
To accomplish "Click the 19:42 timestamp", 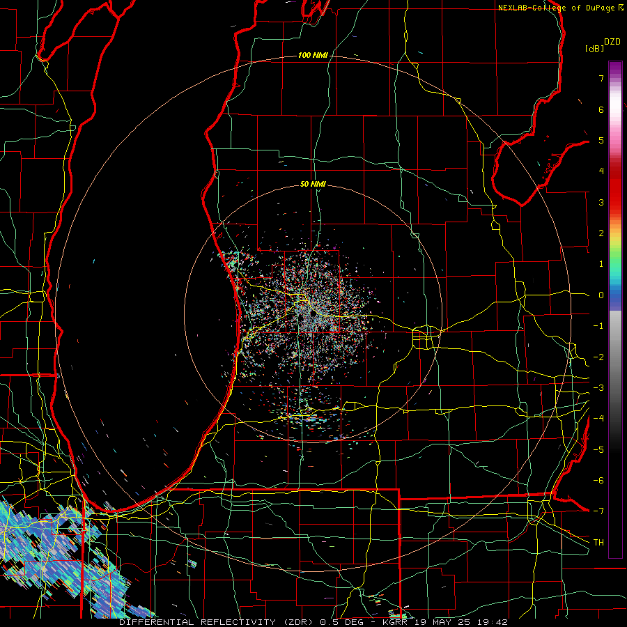I will 491,622.
